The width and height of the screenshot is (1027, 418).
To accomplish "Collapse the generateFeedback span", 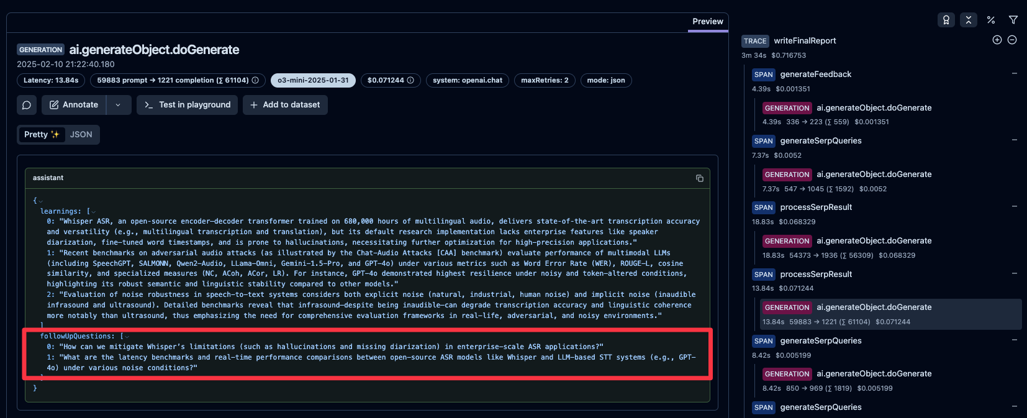I will point(1015,73).
